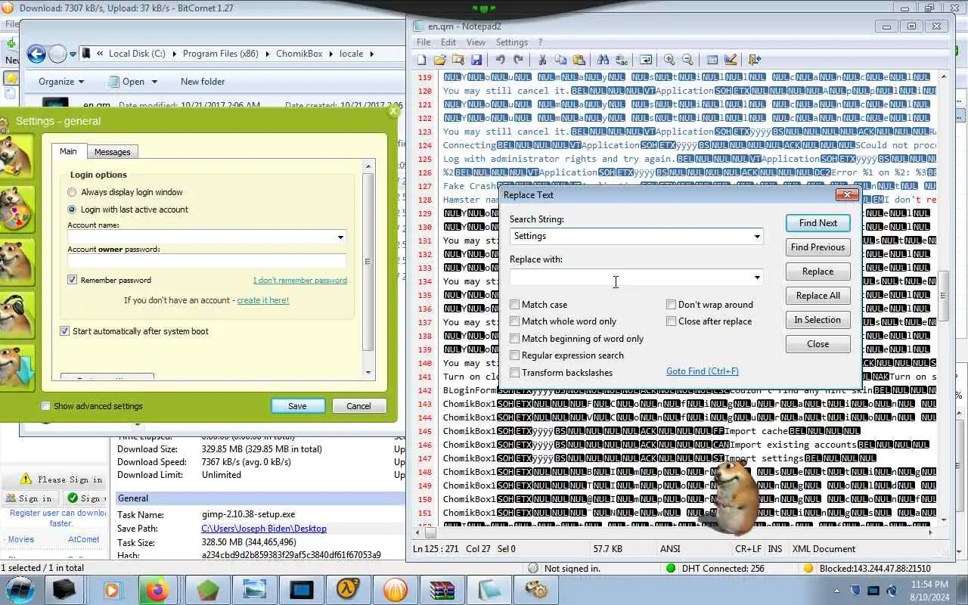Image resolution: width=968 pixels, height=605 pixels.
Task: Expand the Replace with dropdown
Action: point(756,278)
